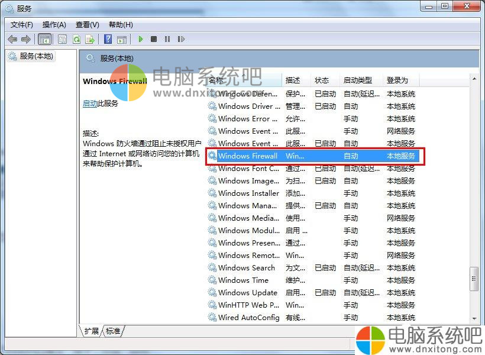
Task: Select the Windows Image... service row
Action: tap(313, 180)
